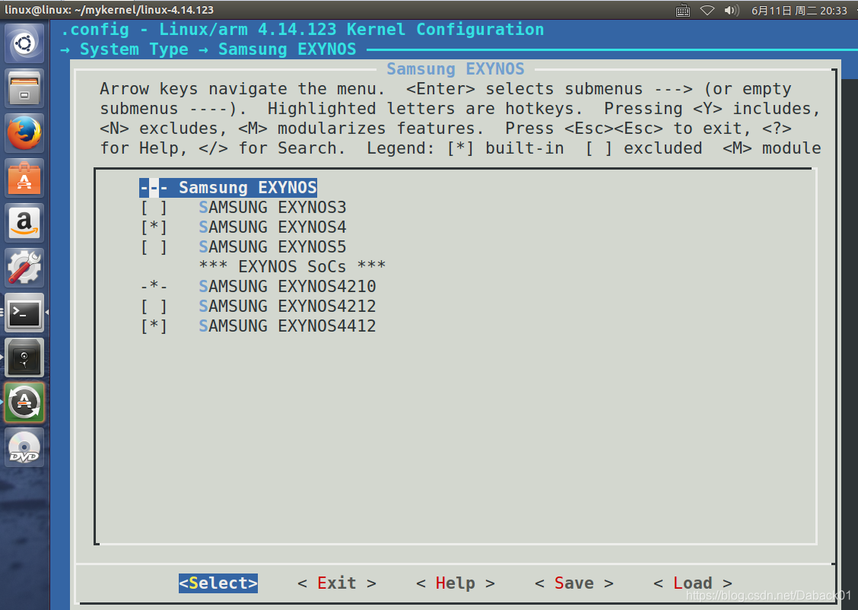
Task: Select the SAMSUNG EXYNOS5 entry label
Action: pos(272,246)
